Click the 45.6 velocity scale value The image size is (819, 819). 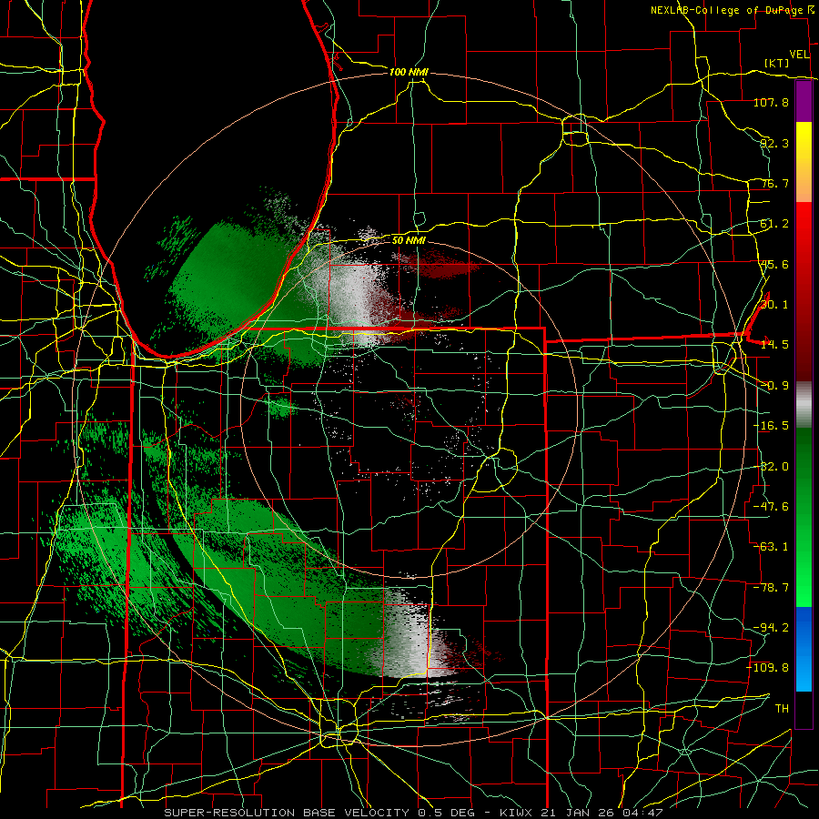click(774, 264)
